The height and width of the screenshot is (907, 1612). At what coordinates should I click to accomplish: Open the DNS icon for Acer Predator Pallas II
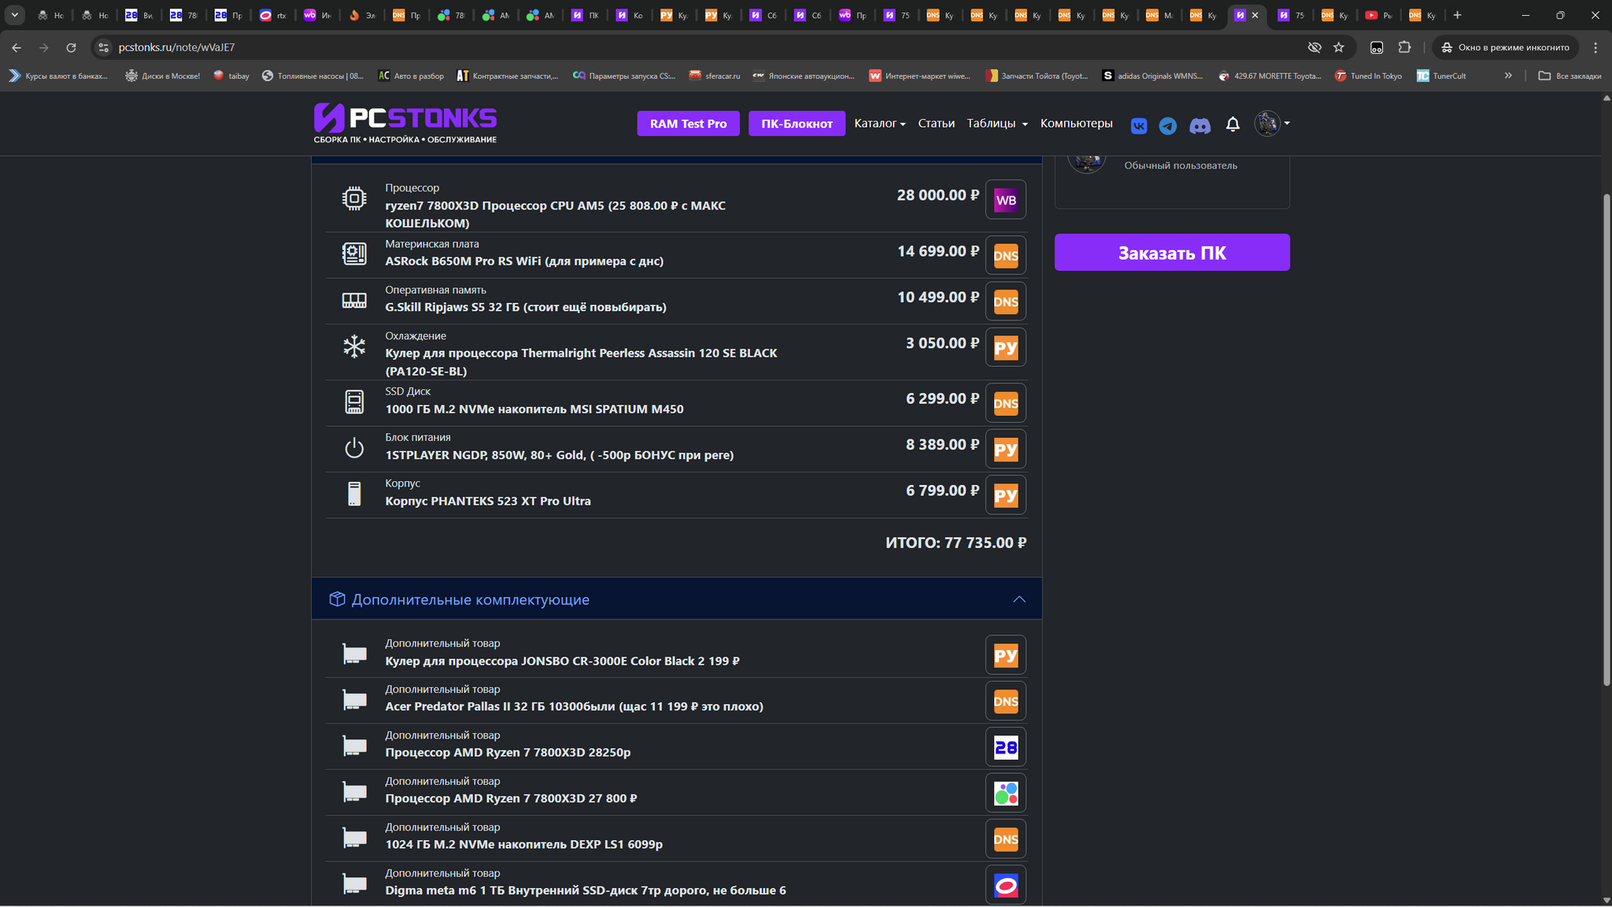point(1005,702)
